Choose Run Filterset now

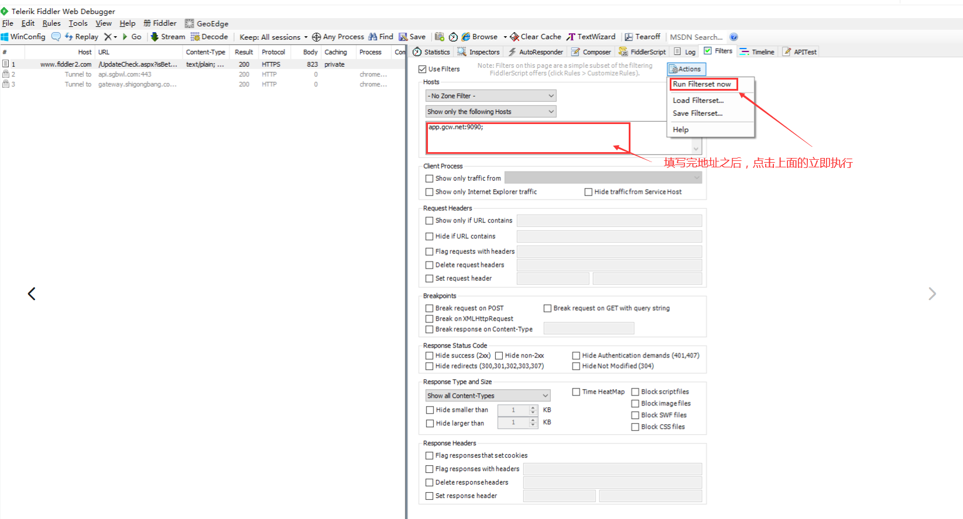tap(702, 84)
